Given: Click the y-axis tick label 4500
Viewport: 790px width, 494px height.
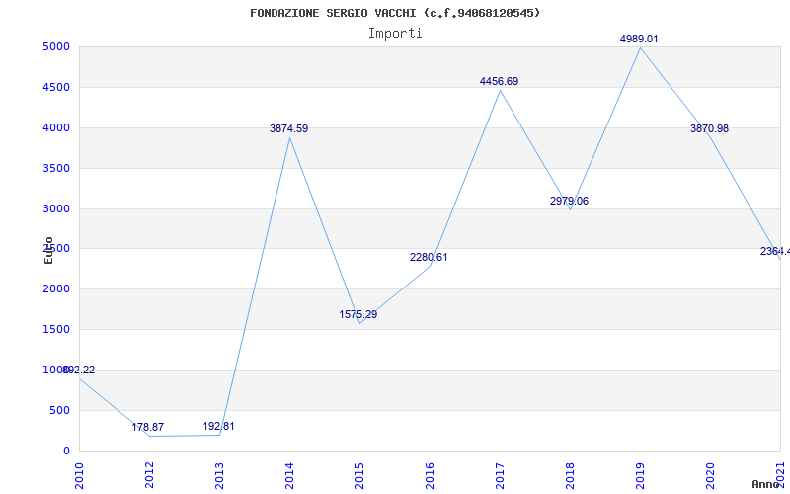Looking at the screenshot, I should point(58,87).
